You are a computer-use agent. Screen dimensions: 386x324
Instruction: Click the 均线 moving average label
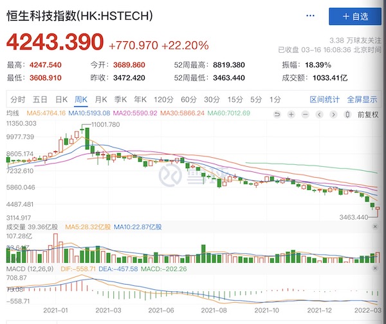click(x=13, y=113)
